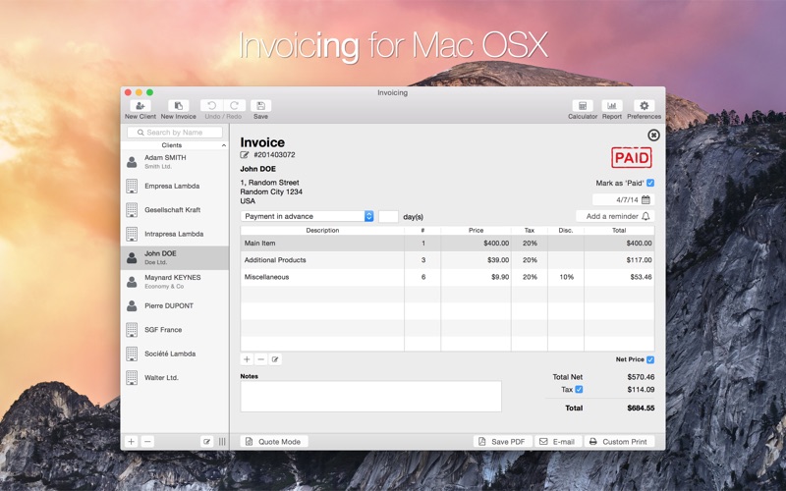Viewport: 786px width, 491px height.
Task: Add a line item with plus under table
Action: point(247,359)
